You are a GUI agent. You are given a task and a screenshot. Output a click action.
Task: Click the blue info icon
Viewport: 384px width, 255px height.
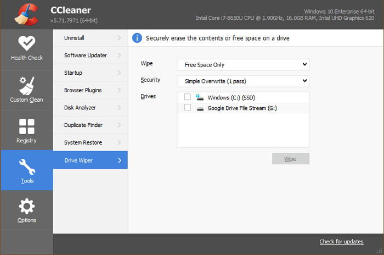point(137,38)
